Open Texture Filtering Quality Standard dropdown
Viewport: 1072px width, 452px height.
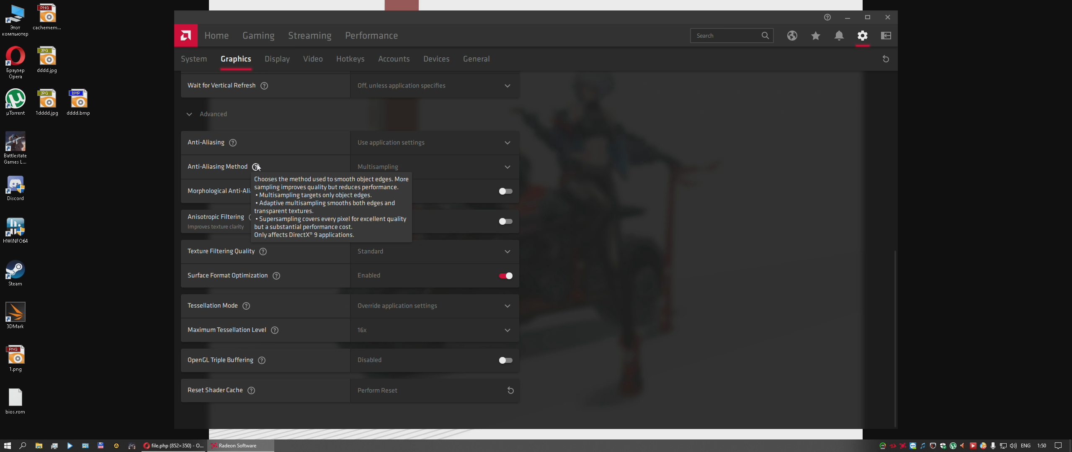pyautogui.click(x=434, y=252)
